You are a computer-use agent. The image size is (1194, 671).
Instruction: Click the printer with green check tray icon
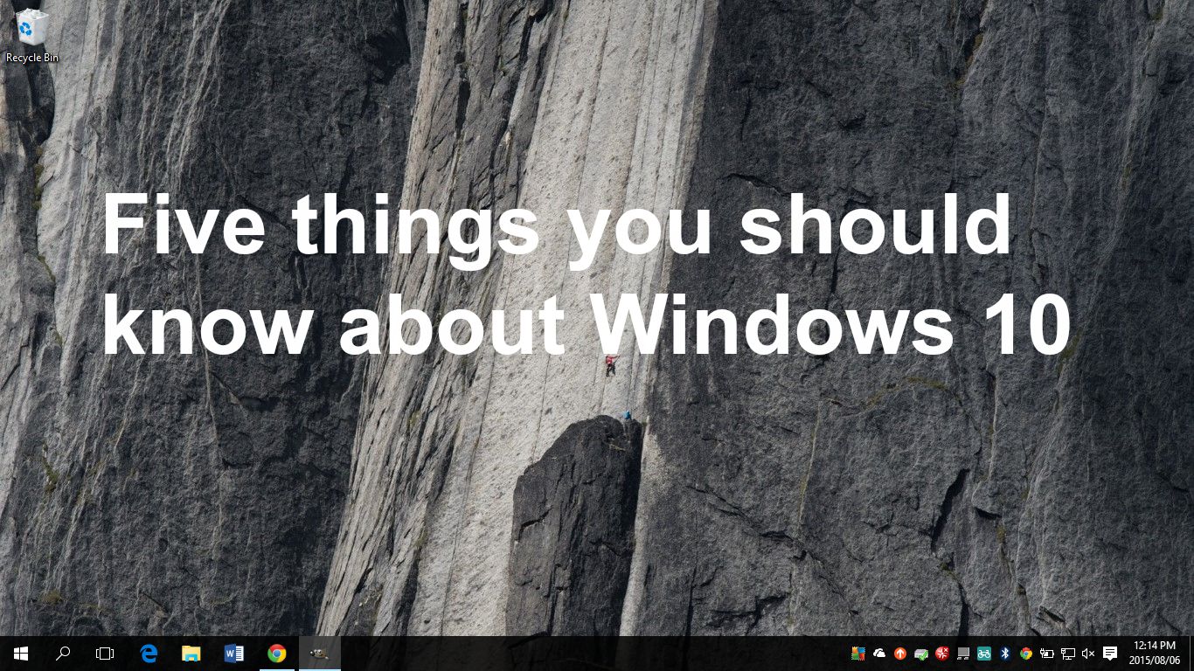pos(921,654)
